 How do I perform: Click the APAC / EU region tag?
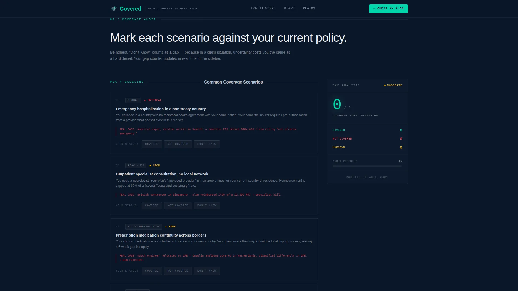(x=136, y=165)
